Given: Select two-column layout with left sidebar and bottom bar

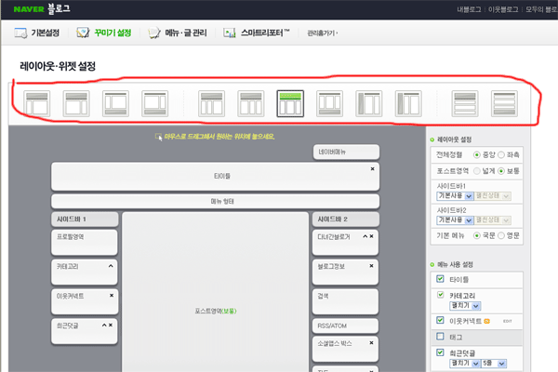Looking at the screenshot, I should click(x=115, y=103).
